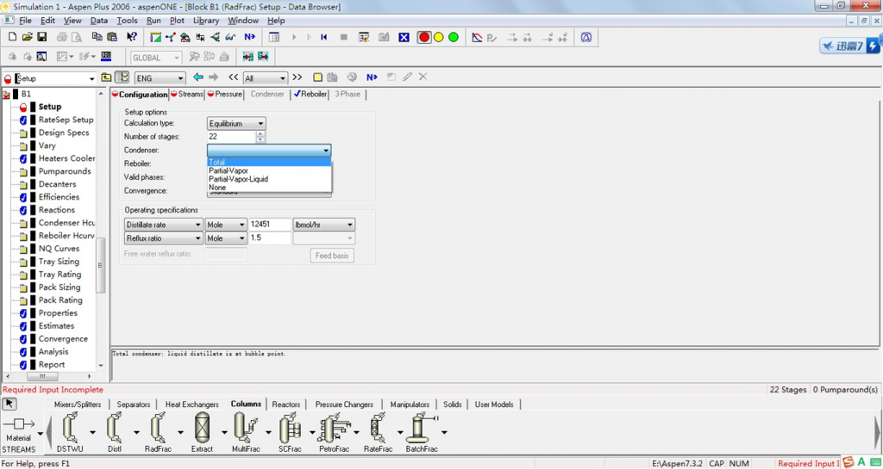Screen dimensions: 883x469
Task: Select the RadFrac column model icon
Action: point(158,428)
